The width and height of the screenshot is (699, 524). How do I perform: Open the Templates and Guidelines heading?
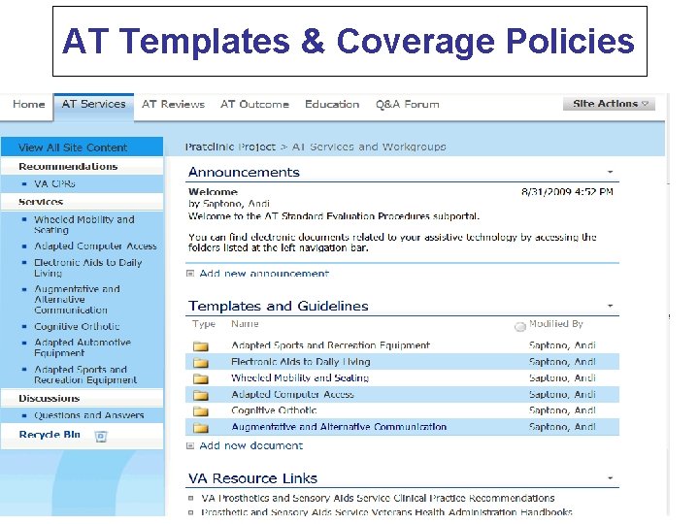point(279,306)
